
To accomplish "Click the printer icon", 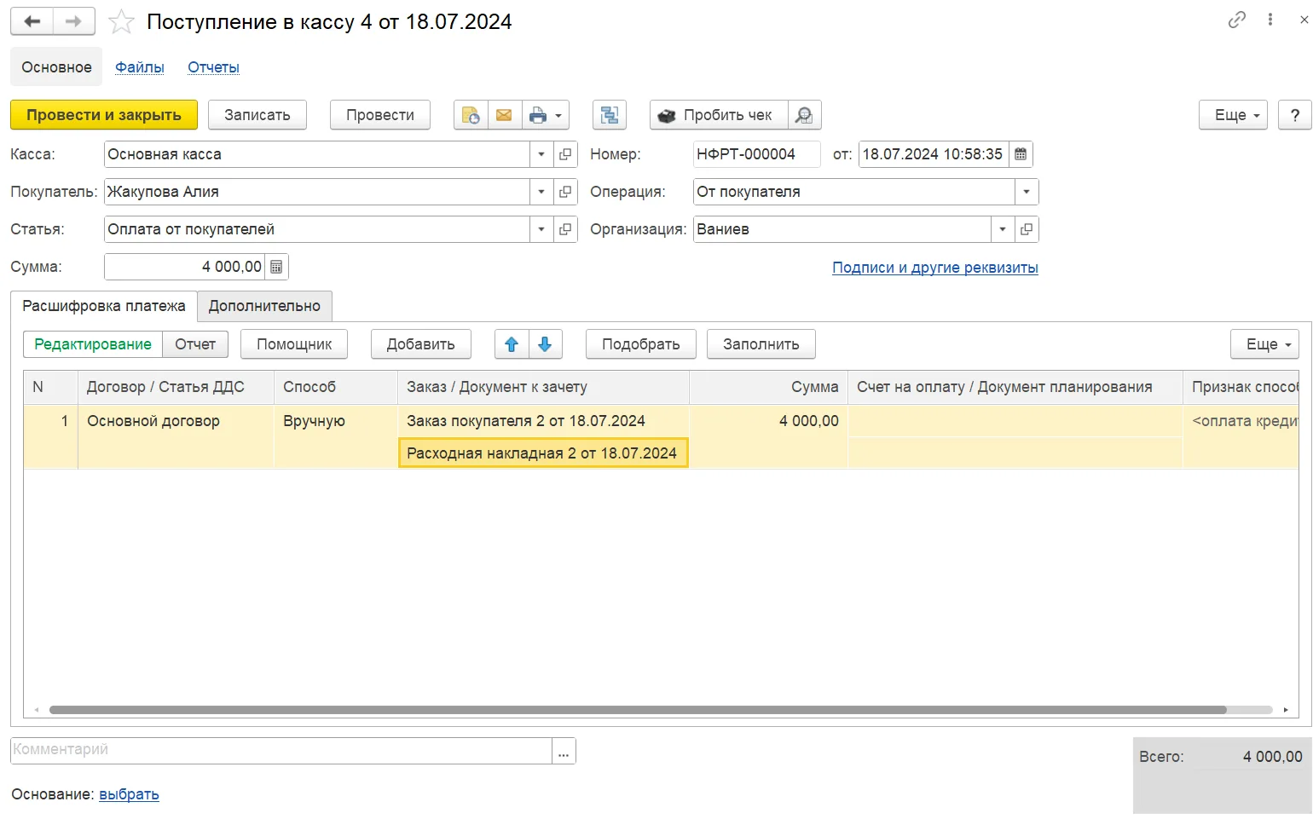I will point(537,115).
